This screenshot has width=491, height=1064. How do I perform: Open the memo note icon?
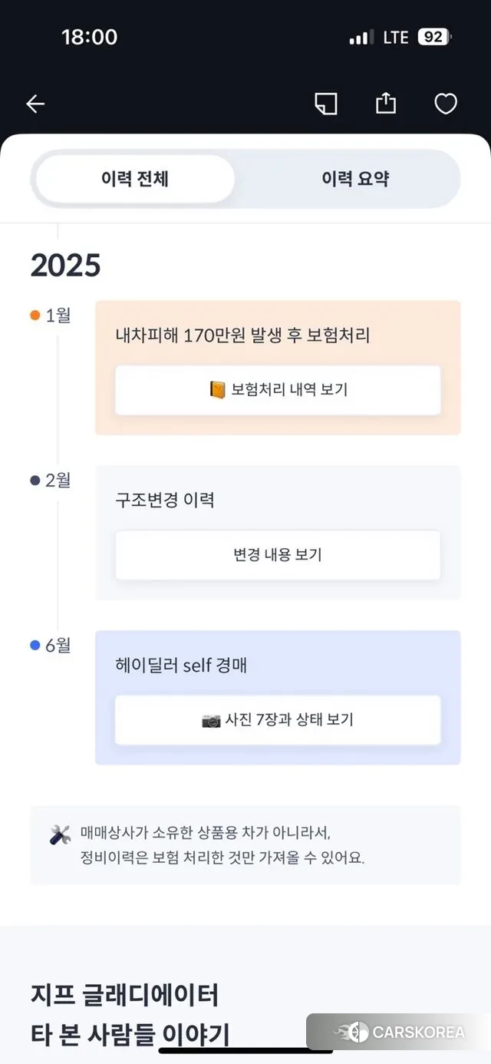pyautogui.click(x=326, y=104)
